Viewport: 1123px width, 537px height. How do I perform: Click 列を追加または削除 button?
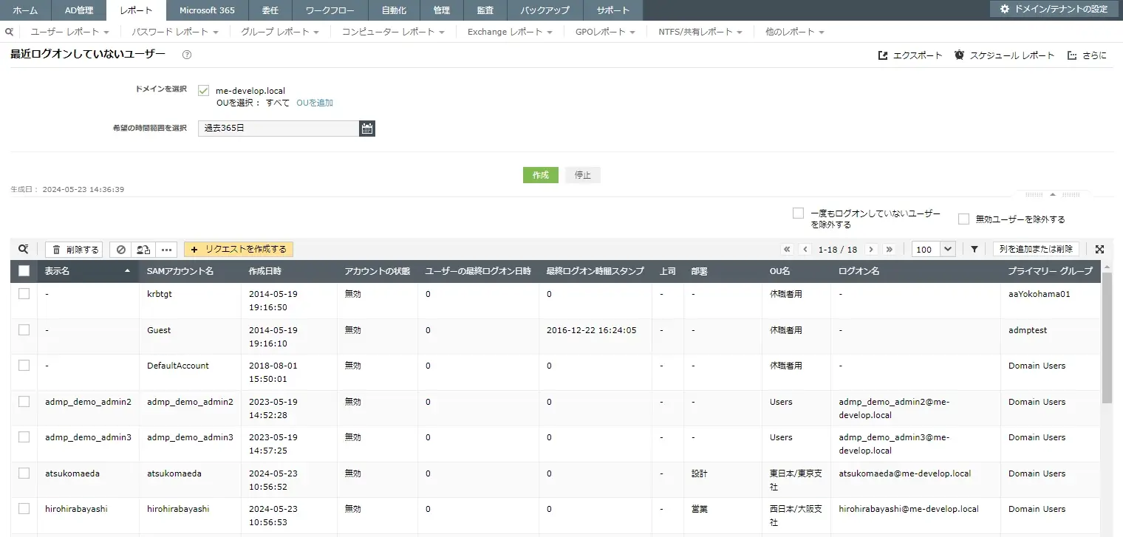click(x=1036, y=250)
